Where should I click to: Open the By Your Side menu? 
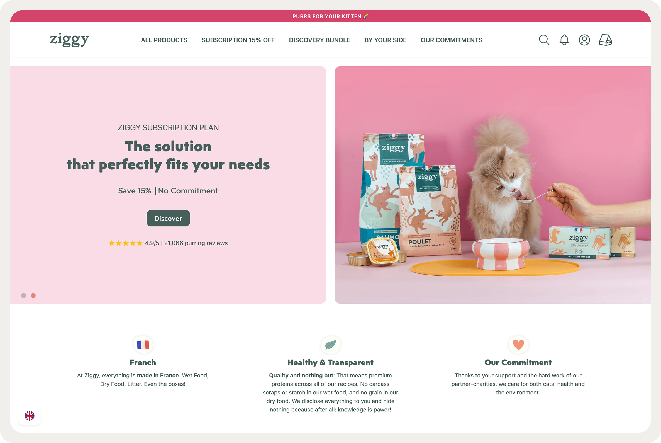click(x=385, y=40)
